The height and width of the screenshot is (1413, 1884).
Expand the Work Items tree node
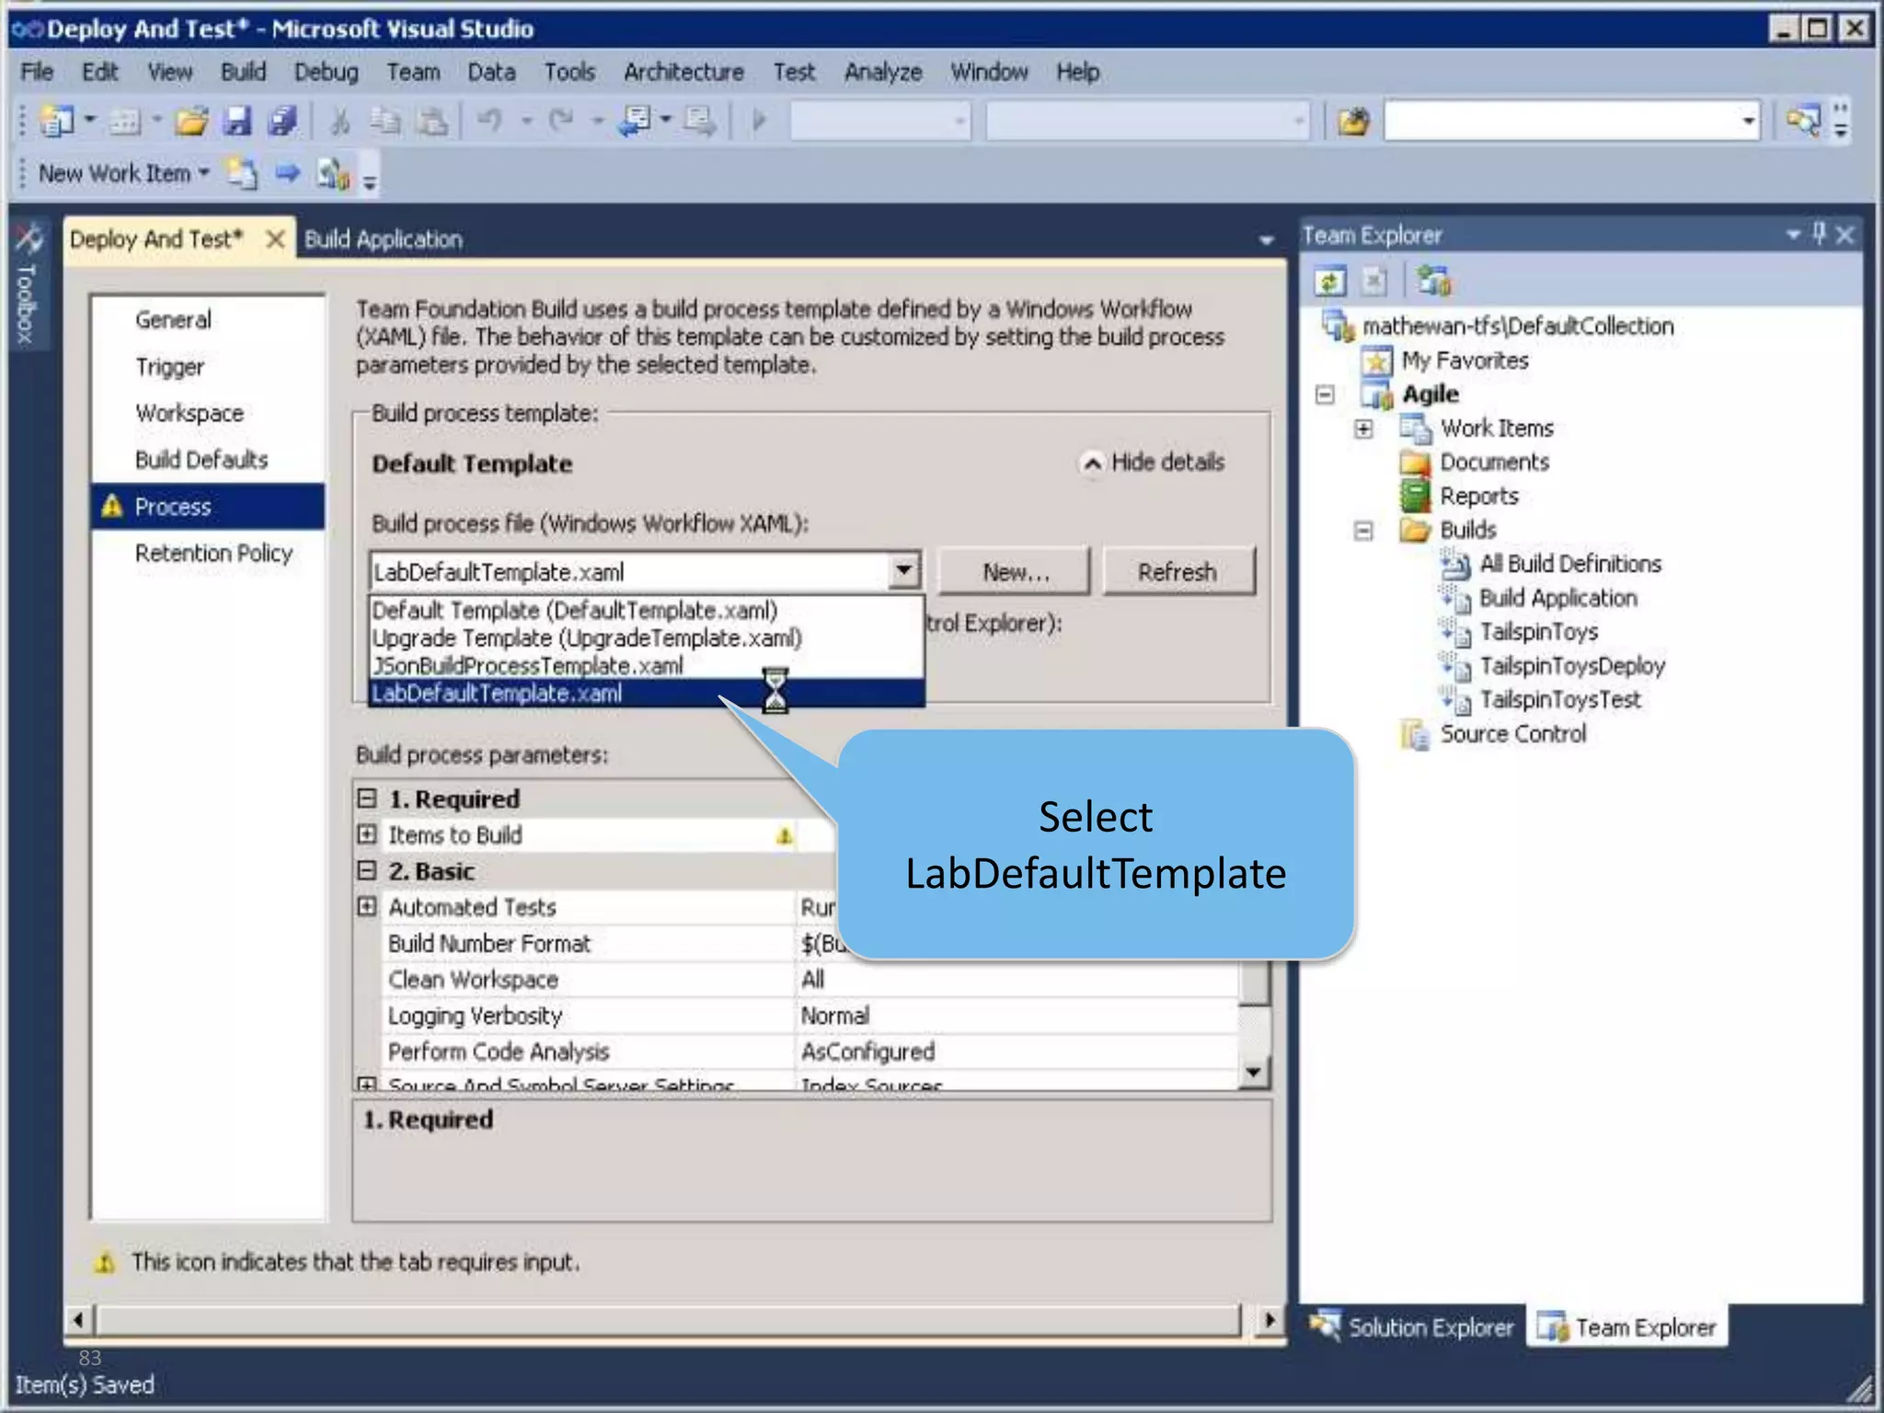click(1363, 429)
